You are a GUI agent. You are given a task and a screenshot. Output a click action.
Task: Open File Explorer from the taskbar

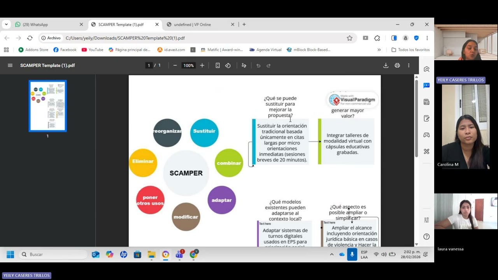coord(151,254)
